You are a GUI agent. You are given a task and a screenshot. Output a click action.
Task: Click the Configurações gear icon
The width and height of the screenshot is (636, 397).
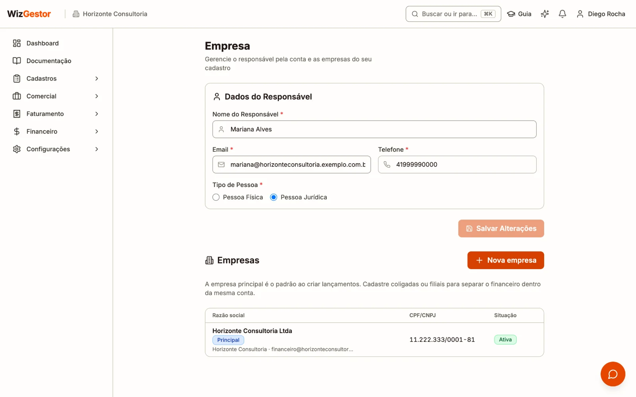pos(17,149)
